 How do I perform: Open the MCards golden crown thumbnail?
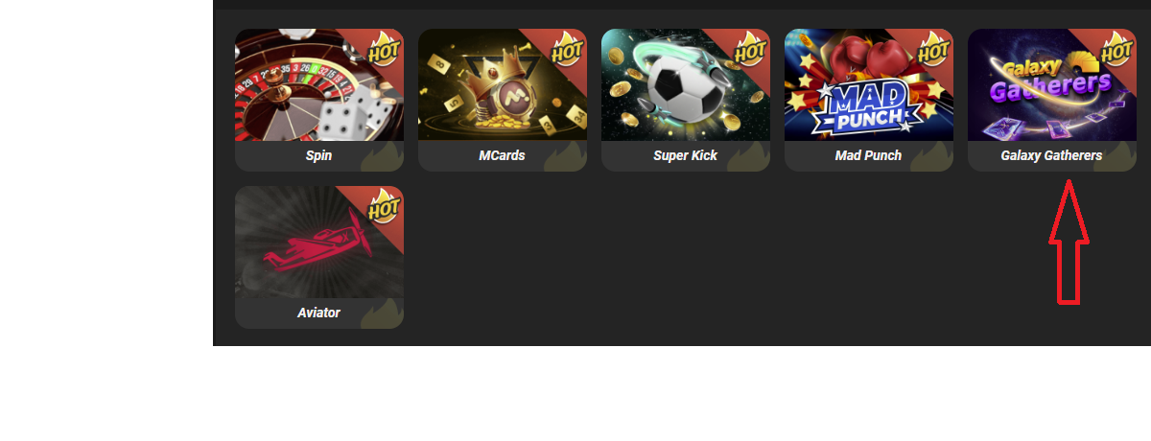(503, 84)
